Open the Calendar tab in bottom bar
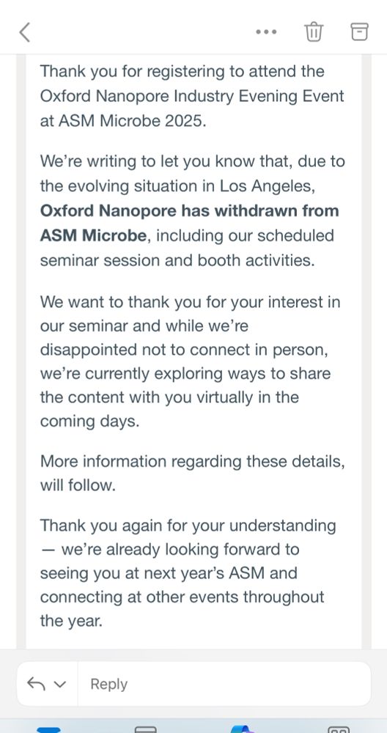Viewport: 387px width, 733px height. 145,729
